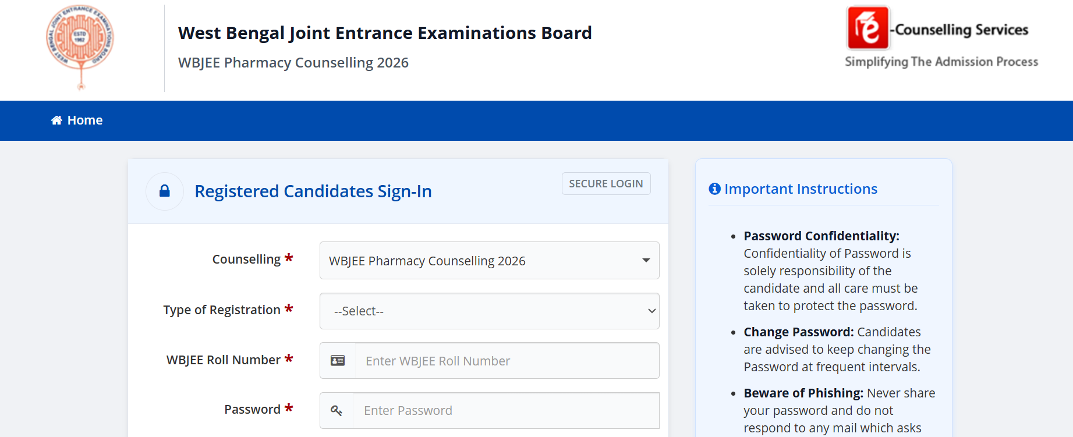Click West Bengal Joint Entrance Examinations Board title
Screen dimensions: 1073x437
[385, 33]
